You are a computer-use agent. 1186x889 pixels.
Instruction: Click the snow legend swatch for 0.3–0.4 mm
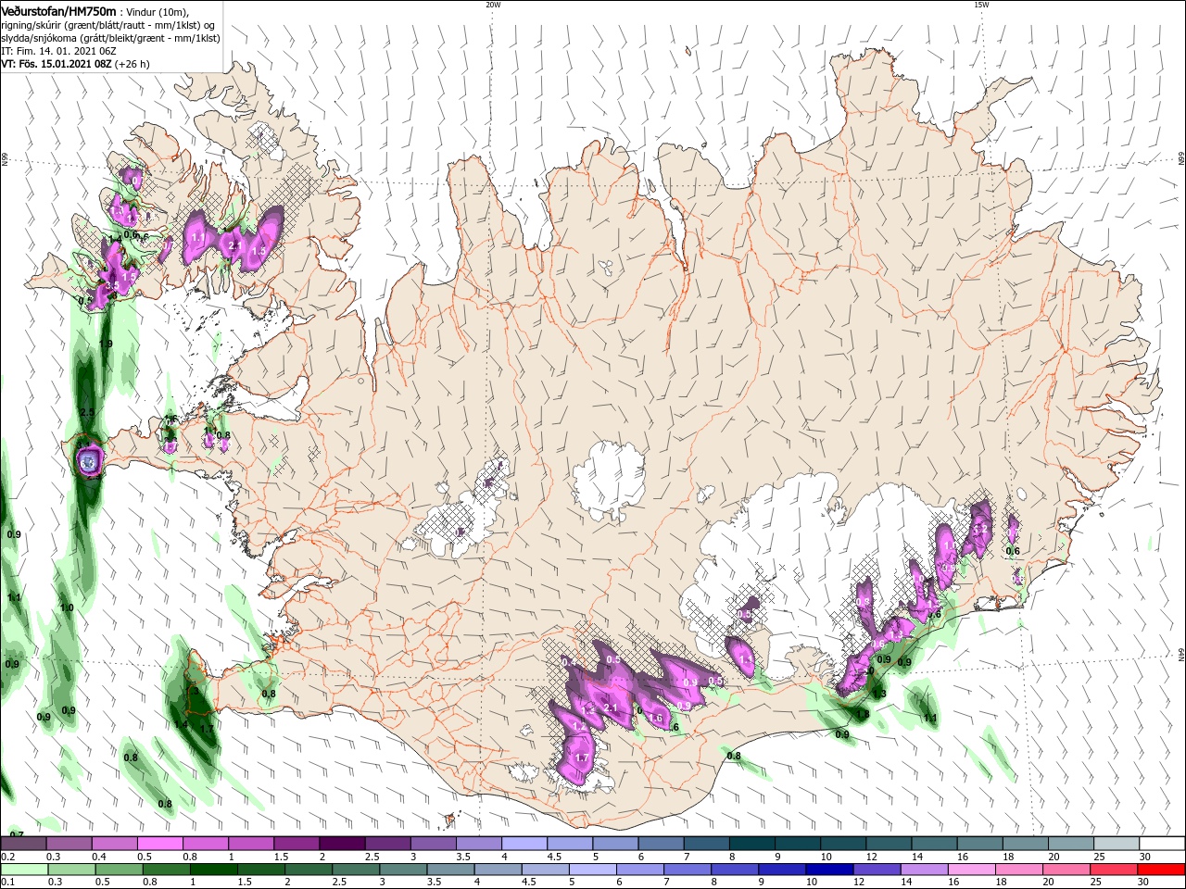[x=69, y=844]
